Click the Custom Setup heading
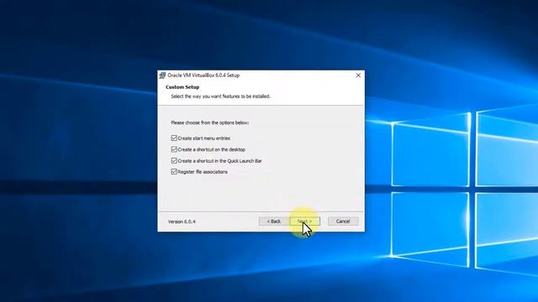Image resolution: width=538 pixels, height=302 pixels. coord(182,87)
